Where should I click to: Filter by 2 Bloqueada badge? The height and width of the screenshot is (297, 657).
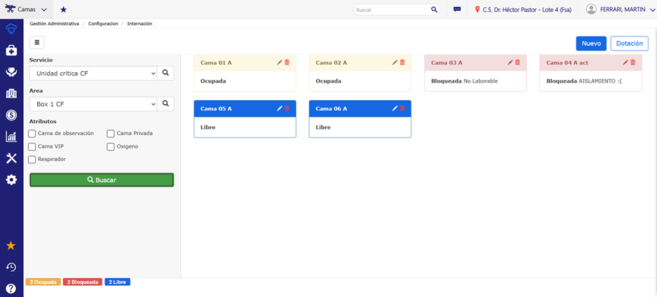(83, 282)
